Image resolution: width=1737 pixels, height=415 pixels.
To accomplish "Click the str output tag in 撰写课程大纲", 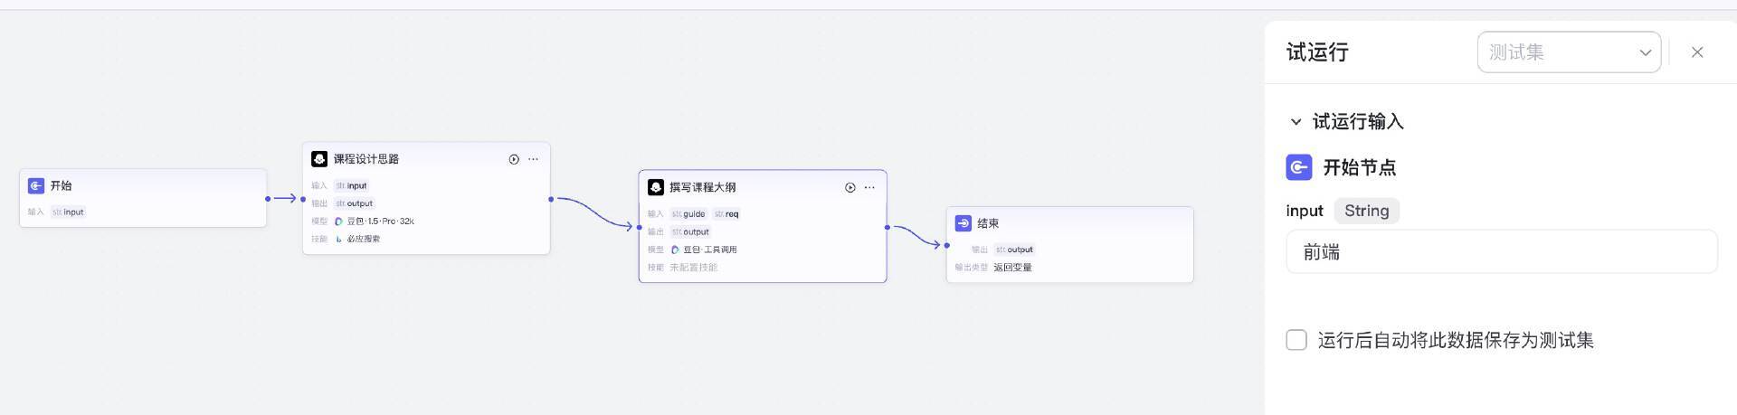I will tap(690, 231).
